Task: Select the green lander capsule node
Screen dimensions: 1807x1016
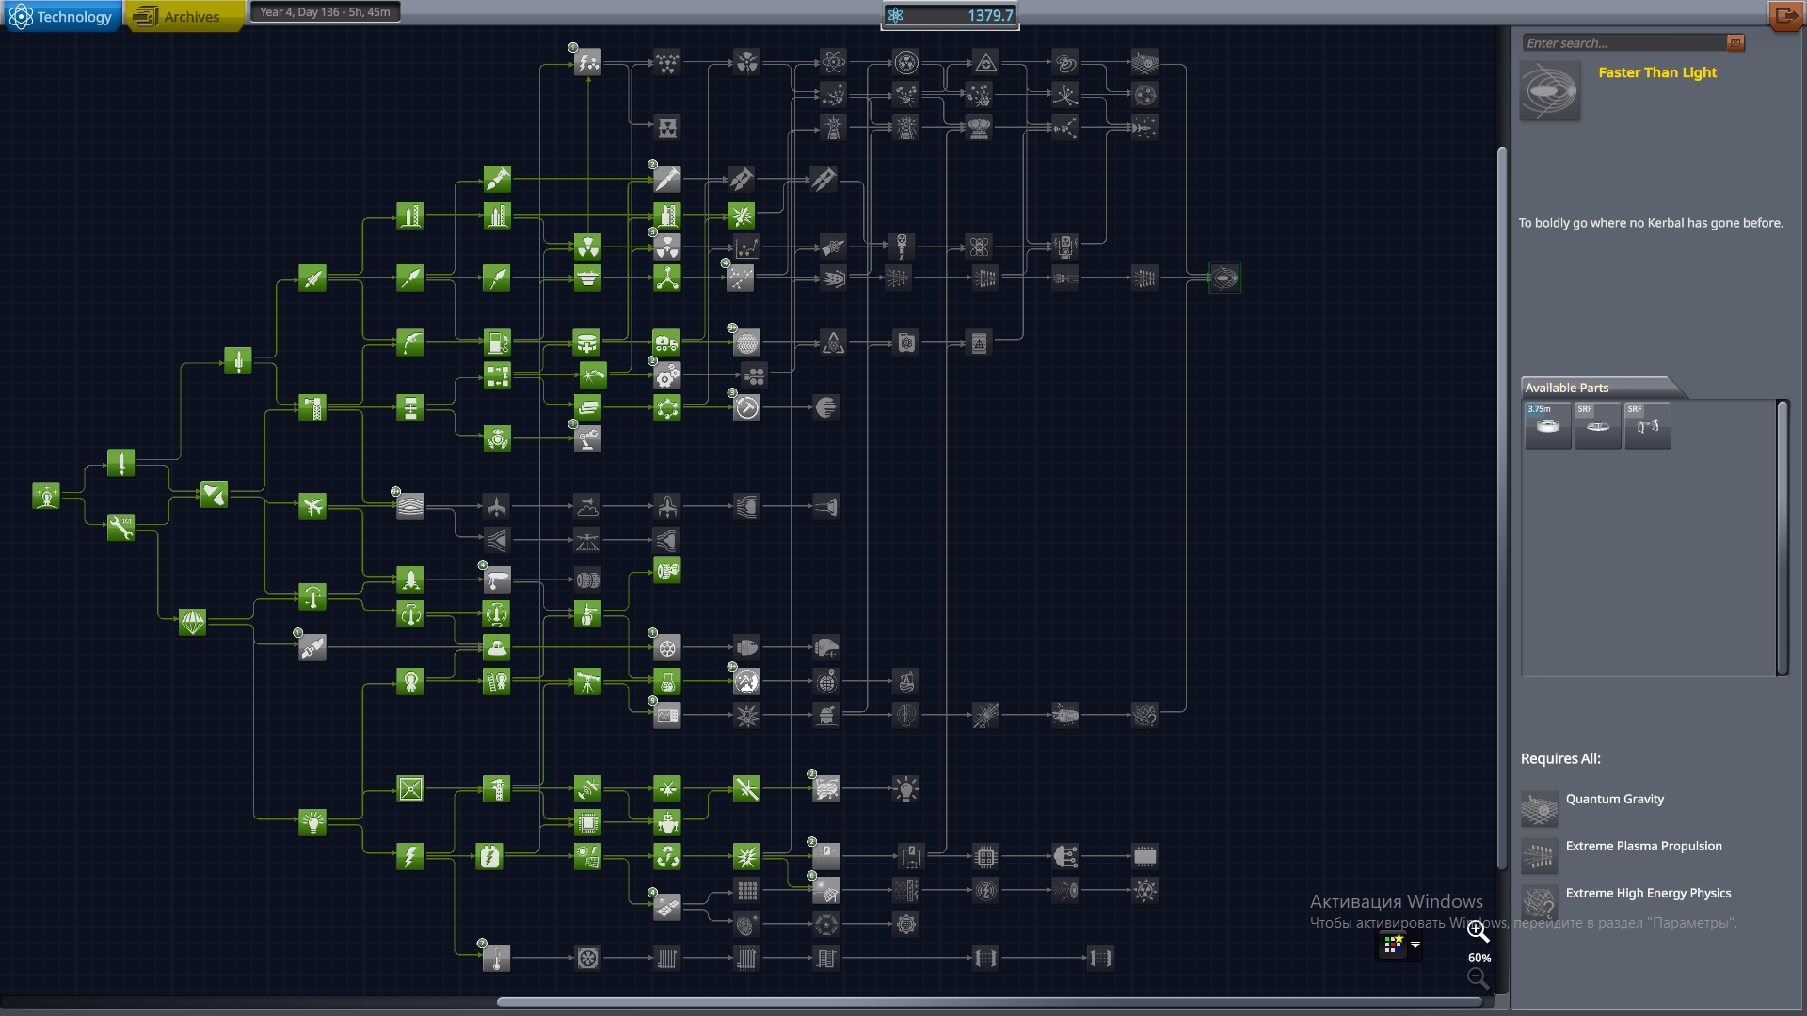Action: [496, 646]
